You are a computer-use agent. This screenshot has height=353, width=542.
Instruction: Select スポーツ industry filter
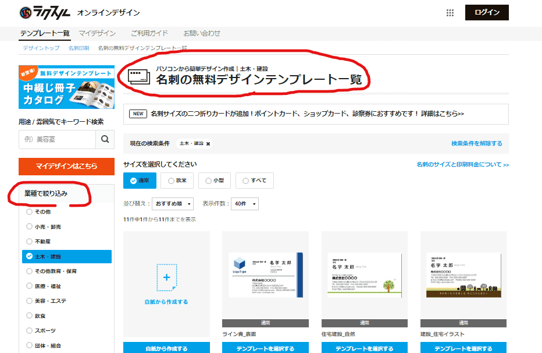[41, 330]
